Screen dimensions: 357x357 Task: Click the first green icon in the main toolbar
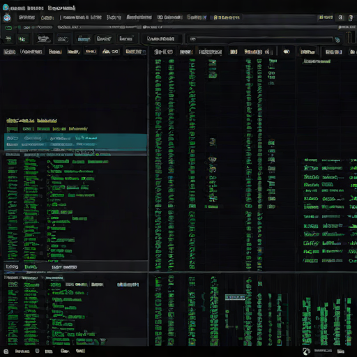point(8,38)
